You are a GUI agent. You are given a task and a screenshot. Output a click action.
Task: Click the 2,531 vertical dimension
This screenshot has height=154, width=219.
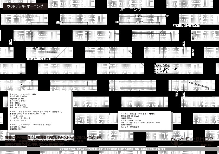coord(177,94)
